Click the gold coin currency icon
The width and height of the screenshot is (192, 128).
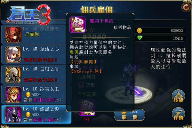point(139,30)
